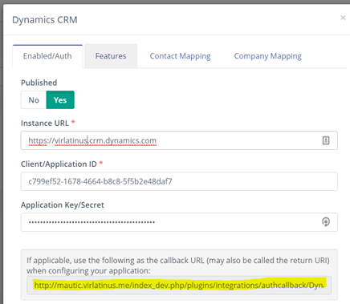Click the Client/Application ID label

(x=59, y=164)
